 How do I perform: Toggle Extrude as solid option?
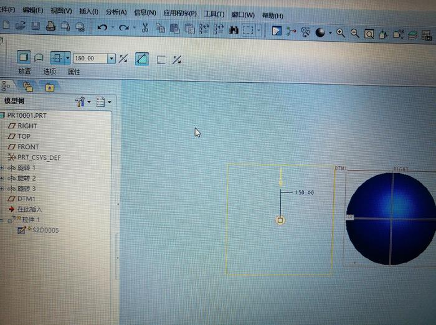click(x=24, y=57)
